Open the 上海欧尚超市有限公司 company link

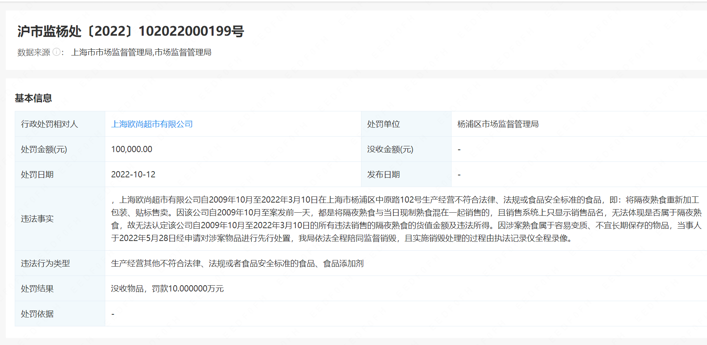pyautogui.click(x=152, y=124)
